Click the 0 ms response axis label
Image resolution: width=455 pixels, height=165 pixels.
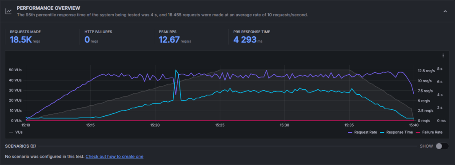(x=442, y=121)
